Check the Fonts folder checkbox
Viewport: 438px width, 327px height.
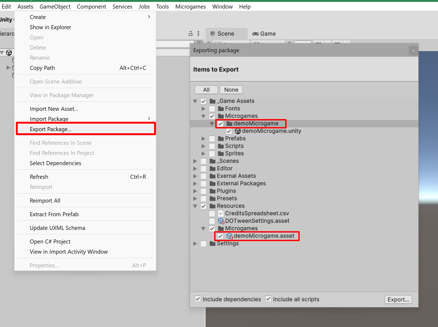212,109
